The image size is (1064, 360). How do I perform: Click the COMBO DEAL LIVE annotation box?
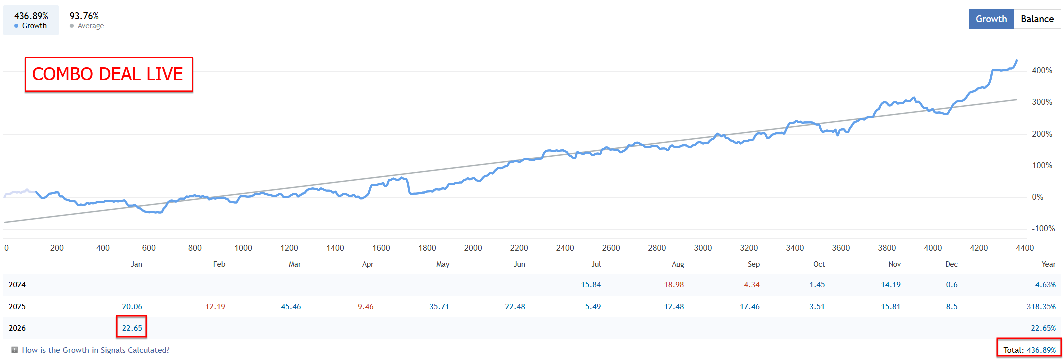pos(109,74)
